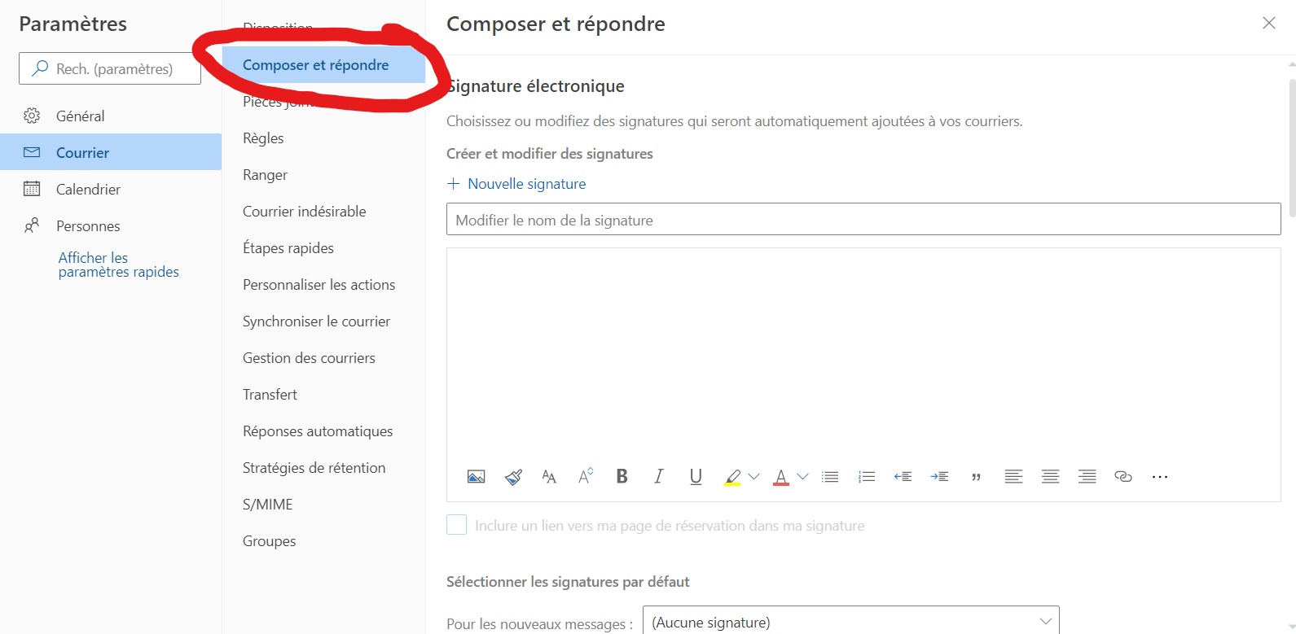Open the Groupes settings
The image size is (1296, 634).
pyautogui.click(x=323, y=541)
